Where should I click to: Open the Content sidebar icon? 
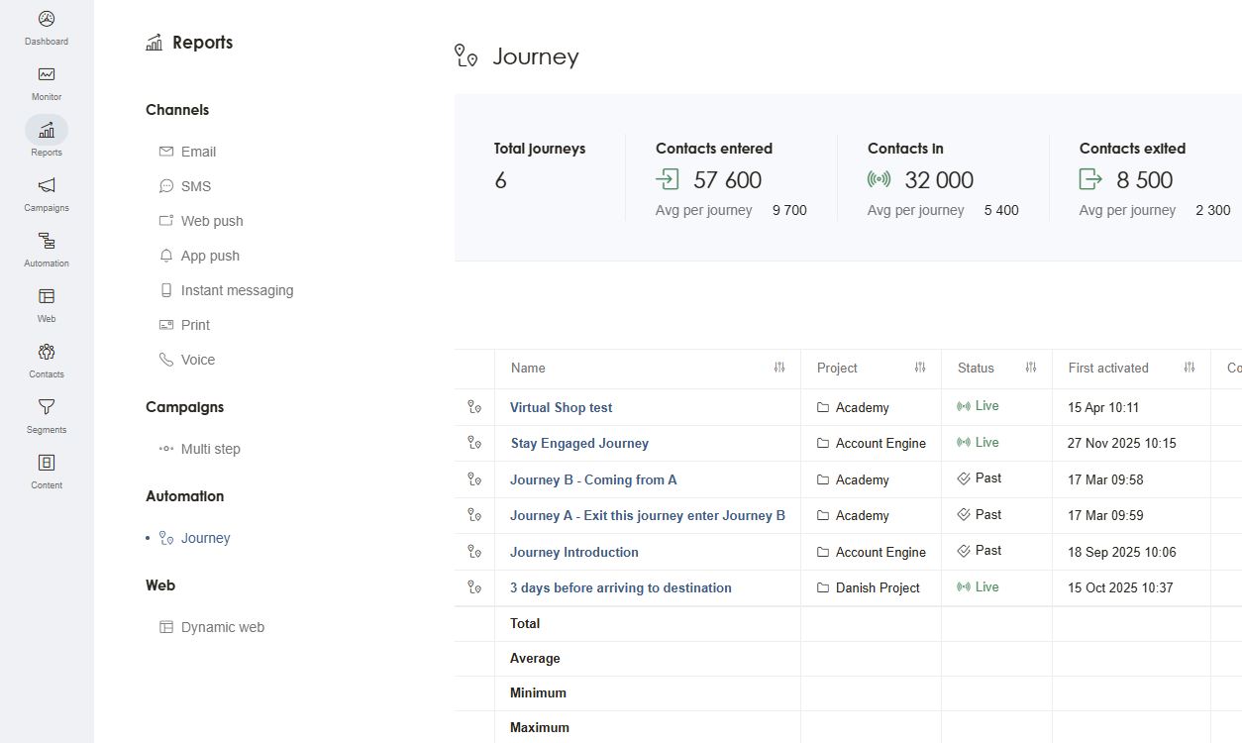[47, 463]
